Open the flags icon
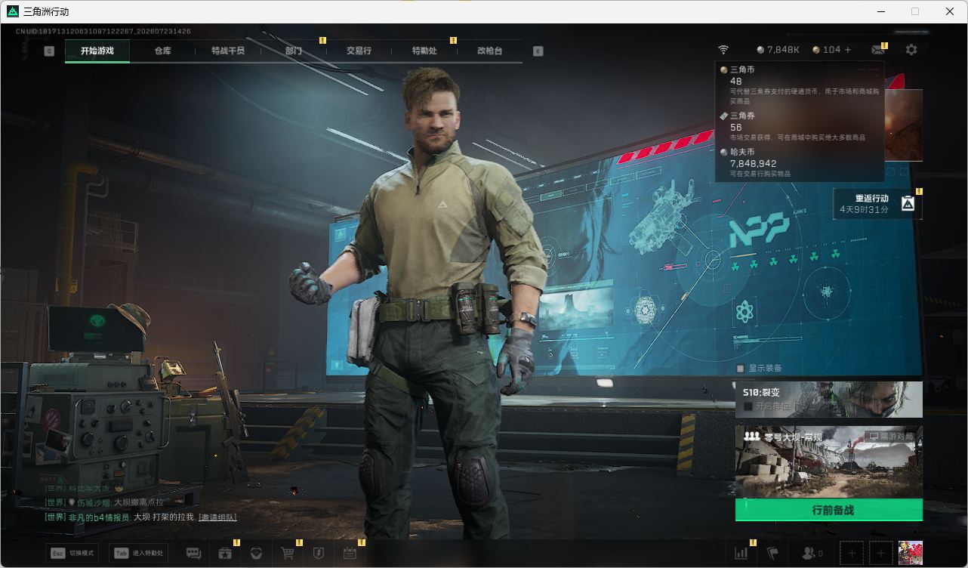 point(773,554)
